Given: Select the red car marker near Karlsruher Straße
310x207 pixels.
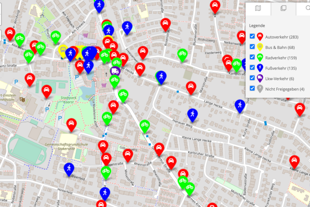Looking at the screenshot, I should coord(171,162).
